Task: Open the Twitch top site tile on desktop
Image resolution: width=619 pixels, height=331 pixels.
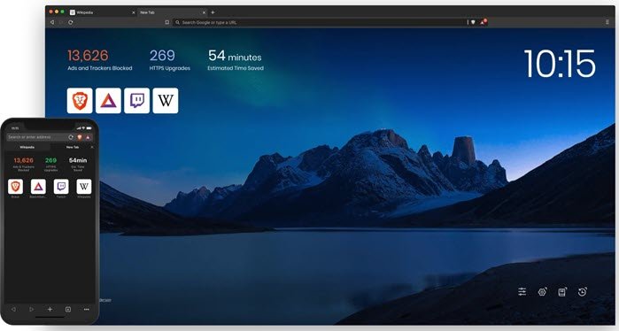Action: coord(137,101)
